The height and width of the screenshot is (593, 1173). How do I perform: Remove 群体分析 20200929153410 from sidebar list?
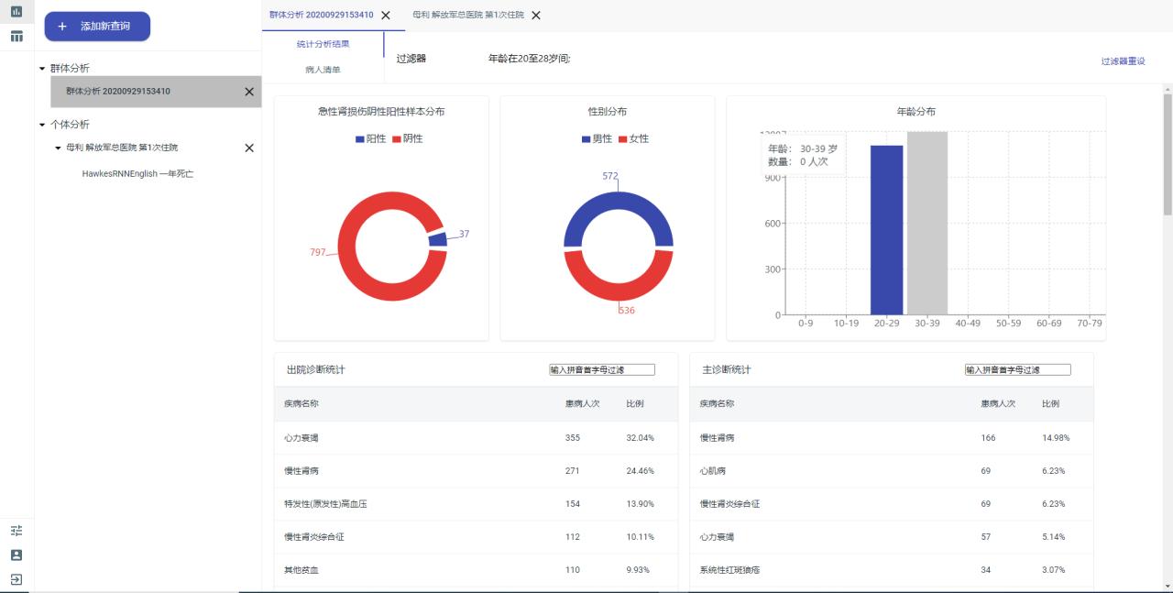(249, 92)
